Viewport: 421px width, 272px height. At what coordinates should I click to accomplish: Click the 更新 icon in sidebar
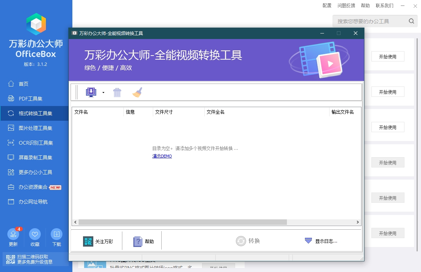(x=13, y=234)
